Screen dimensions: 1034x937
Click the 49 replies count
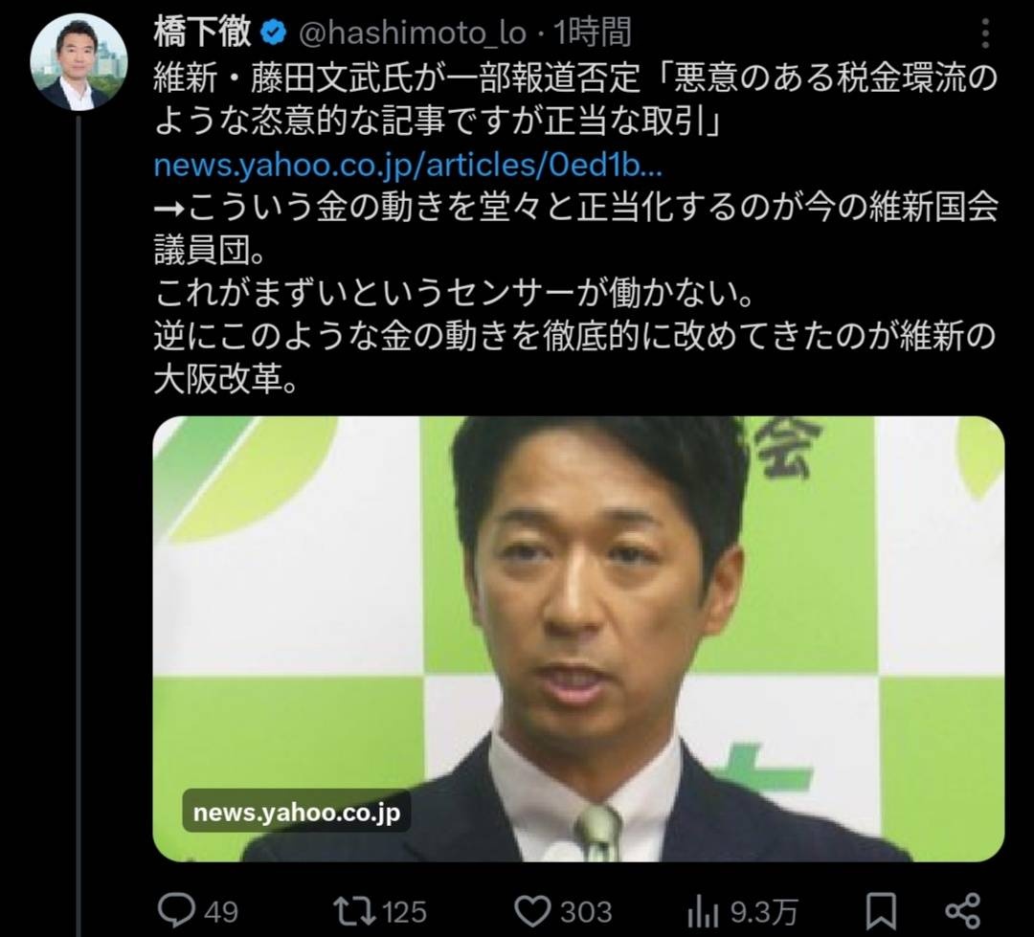coord(221,913)
